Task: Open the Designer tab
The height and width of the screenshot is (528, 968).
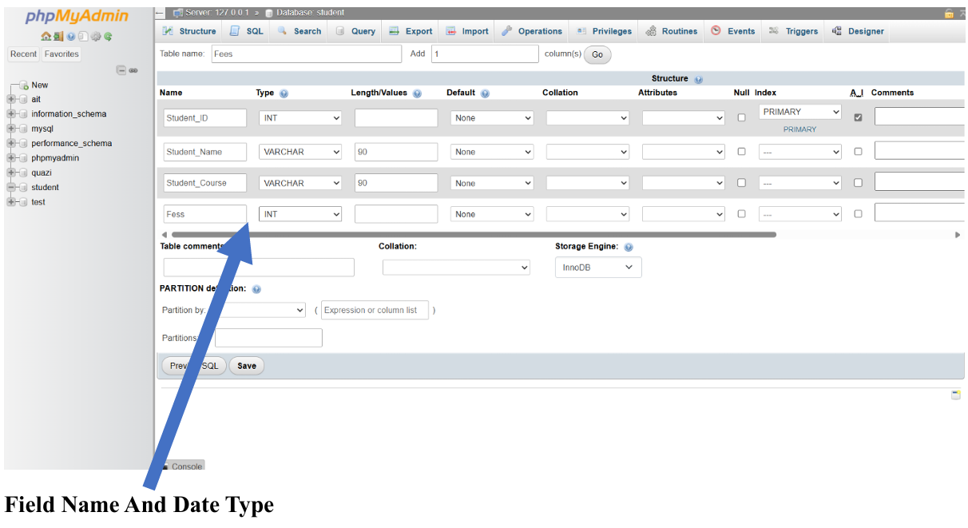Action: 859,31
